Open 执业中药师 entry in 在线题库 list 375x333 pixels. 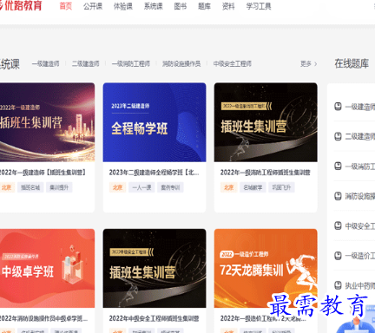(x=360, y=286)
